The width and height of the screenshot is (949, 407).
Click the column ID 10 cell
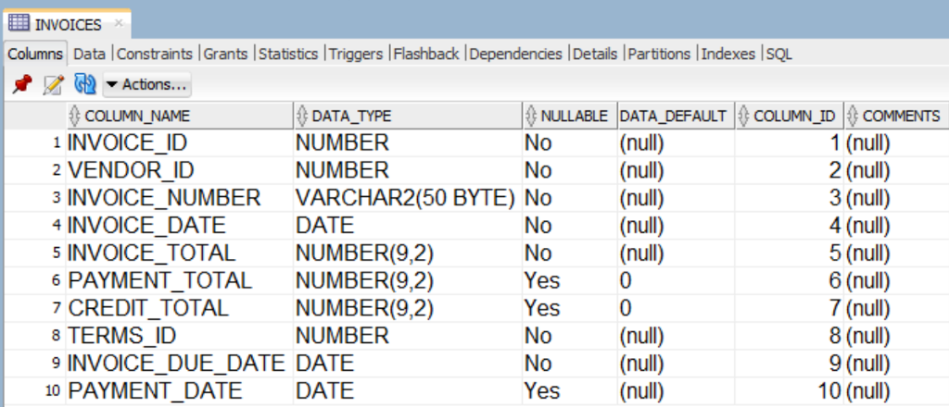pyautogui.click(x=790, y=390)
